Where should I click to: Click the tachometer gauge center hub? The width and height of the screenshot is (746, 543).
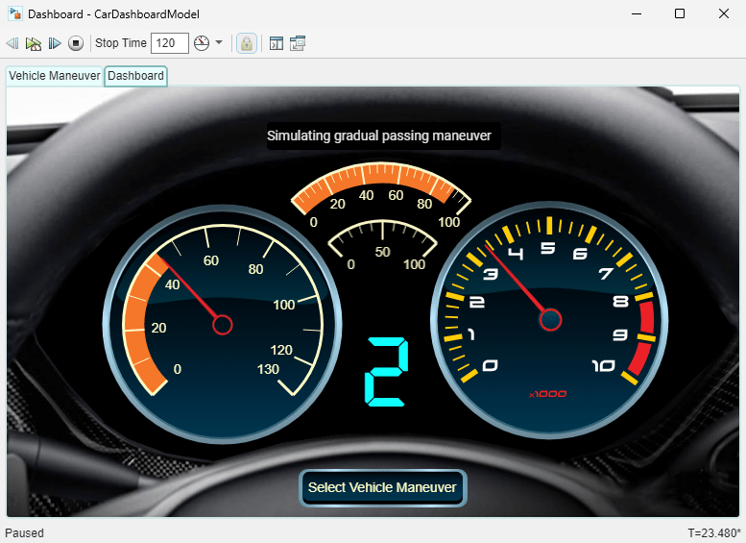click(x=550, y=320)
